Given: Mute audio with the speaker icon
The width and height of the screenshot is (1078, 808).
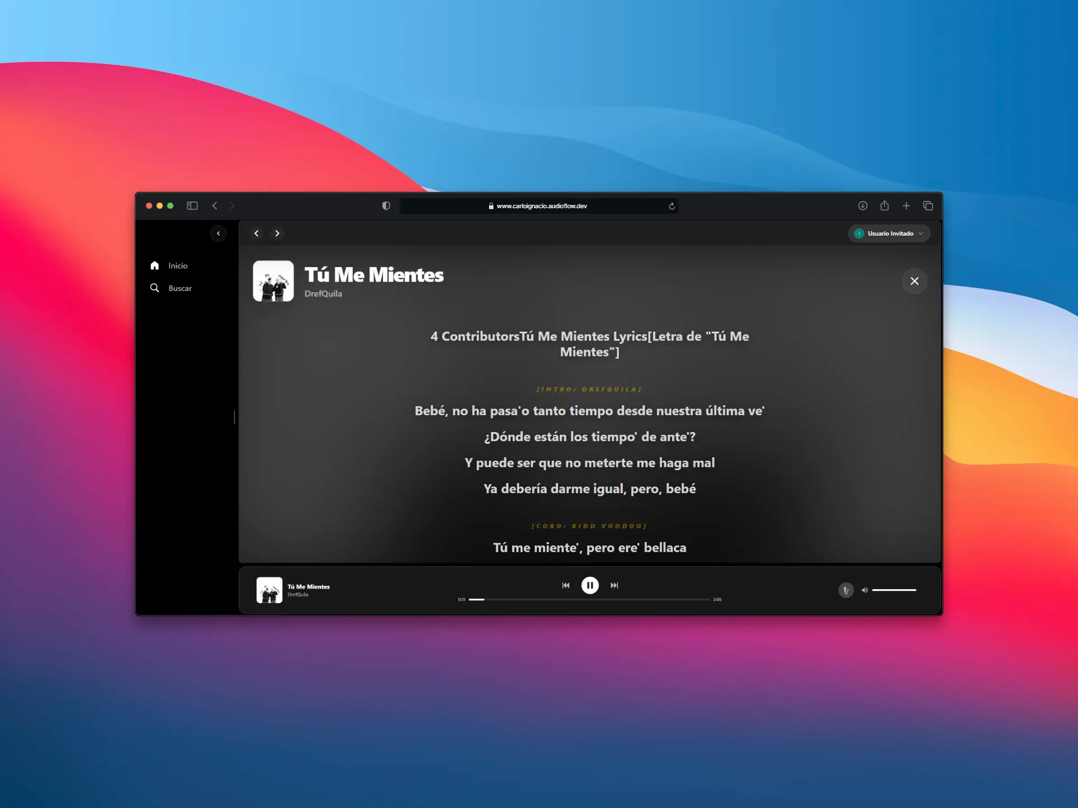Looking at the screenshot, I should click(x=865, y=590).
